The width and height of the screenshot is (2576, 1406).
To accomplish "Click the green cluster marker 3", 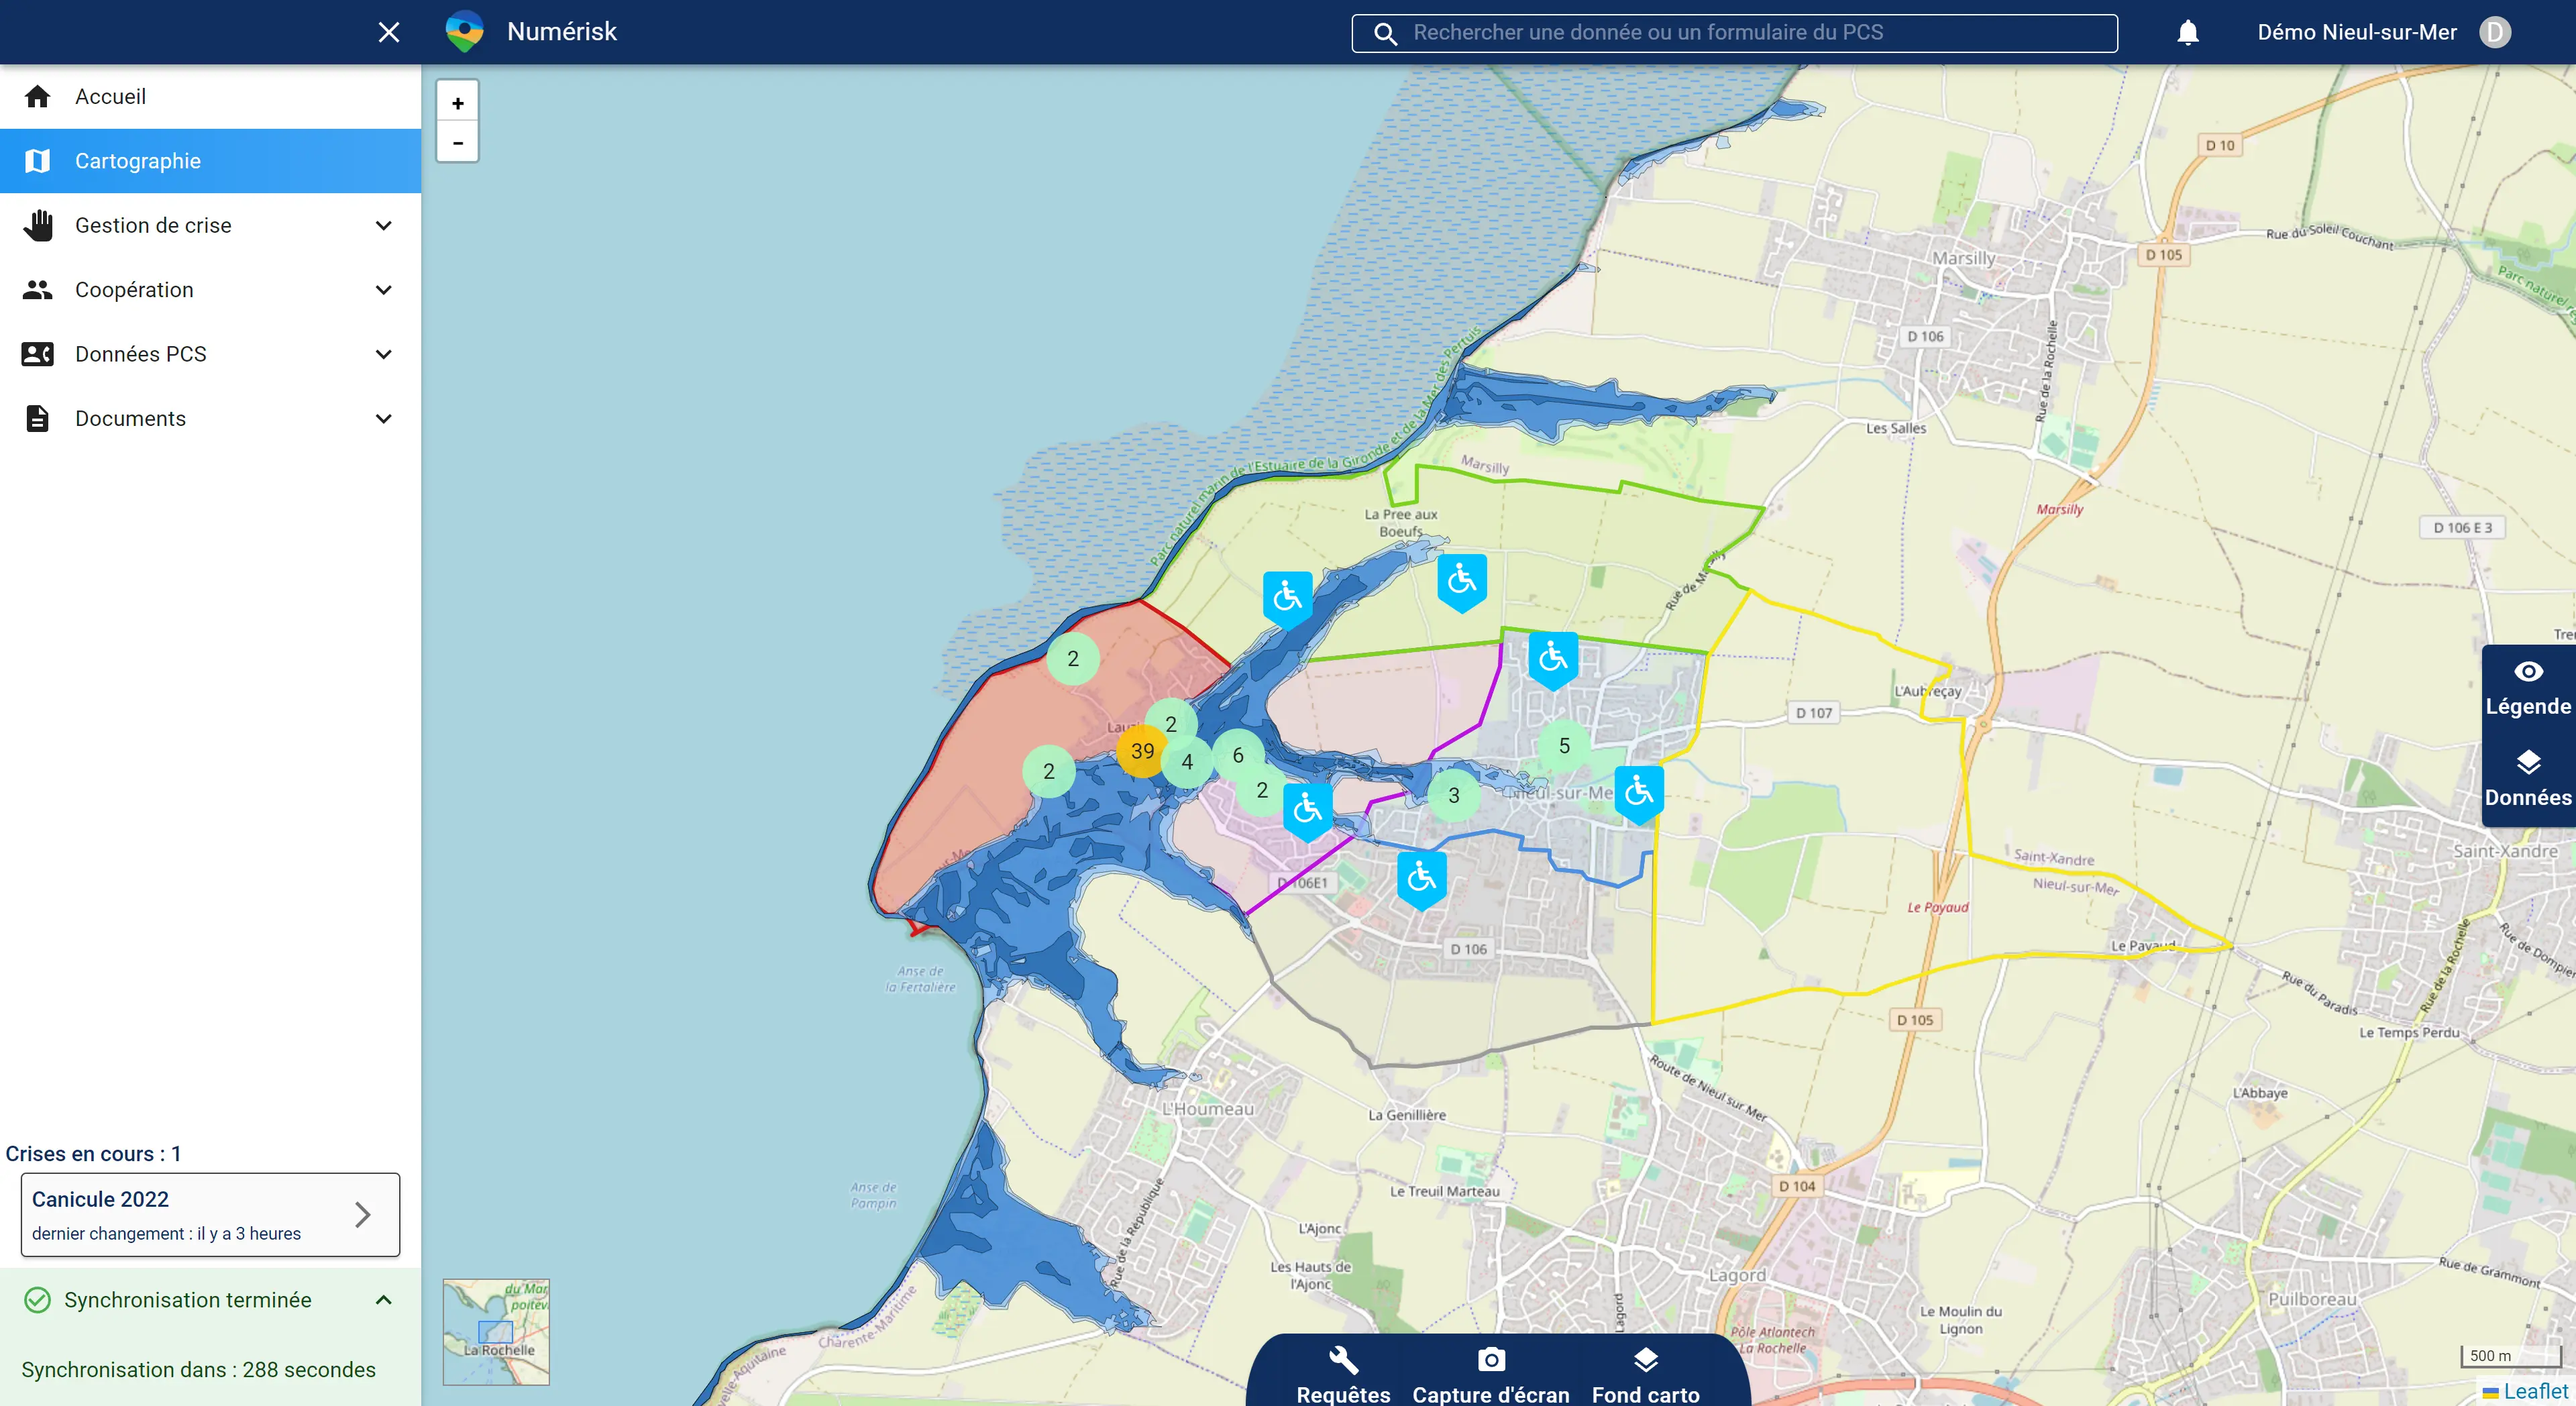I will click(x=1454, y=796).
